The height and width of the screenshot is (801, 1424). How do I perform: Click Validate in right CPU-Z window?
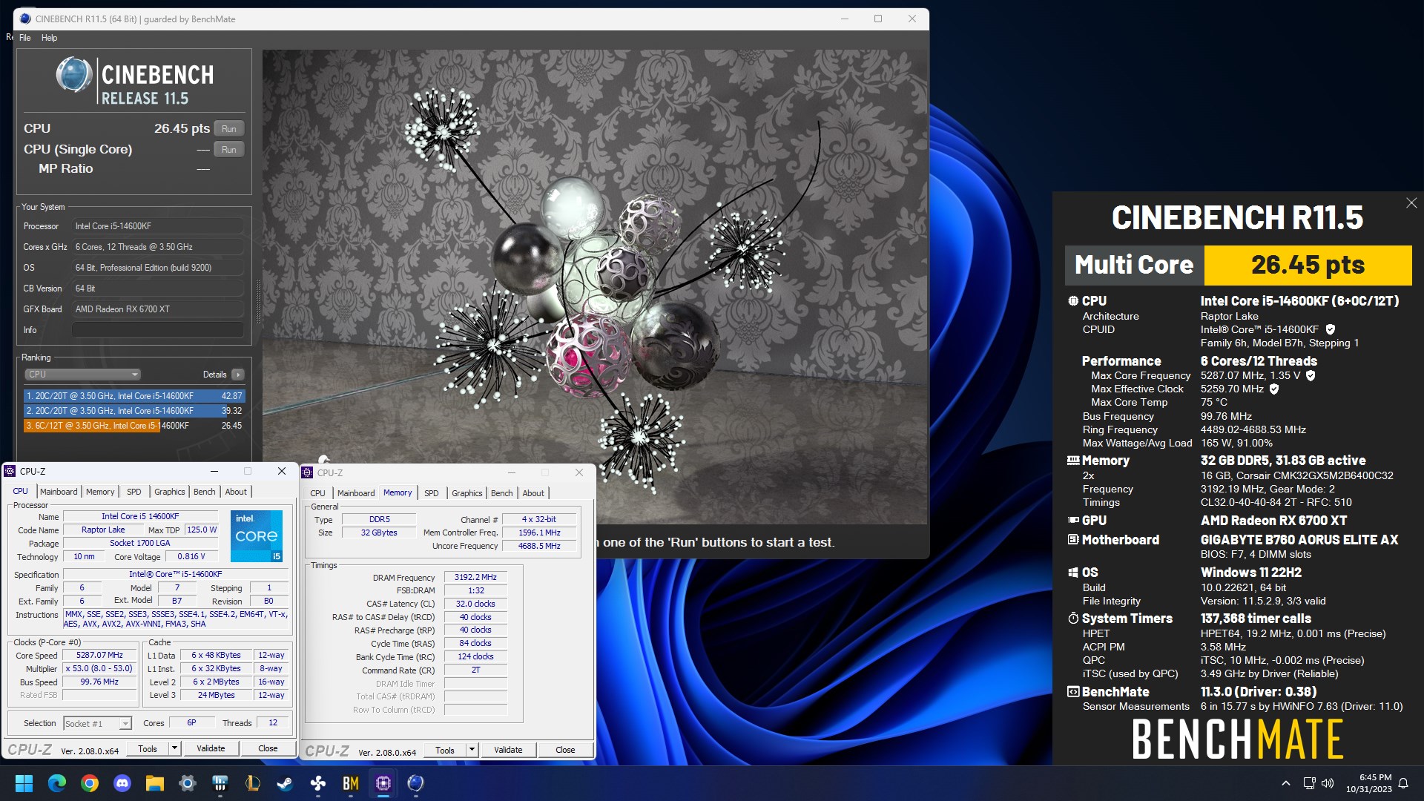pos(508,751)
